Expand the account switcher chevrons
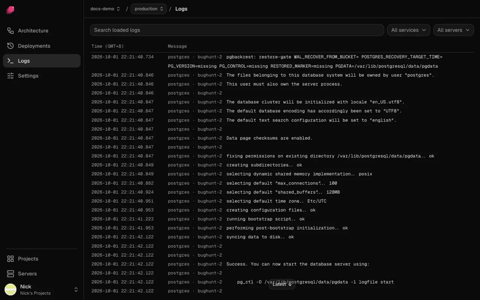 [x=76, y=289]
